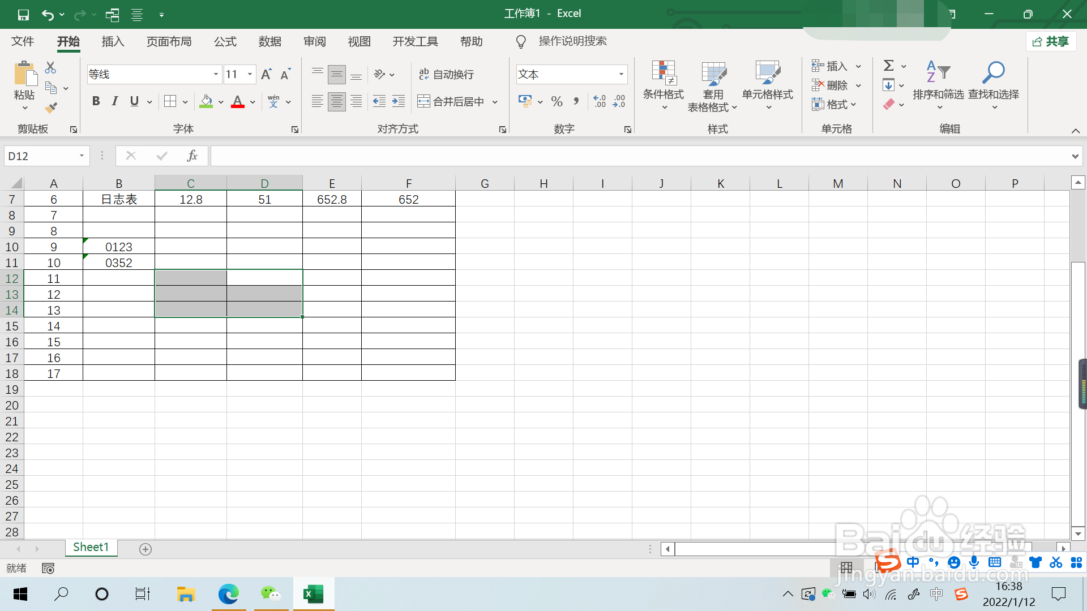
Task: Click the Borders icon
Action: 170,101
